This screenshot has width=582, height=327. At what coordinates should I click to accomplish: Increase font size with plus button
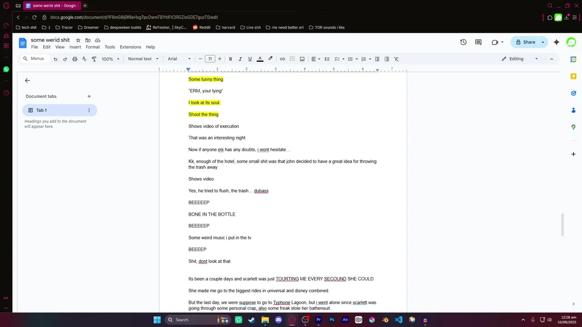[220, 59]
